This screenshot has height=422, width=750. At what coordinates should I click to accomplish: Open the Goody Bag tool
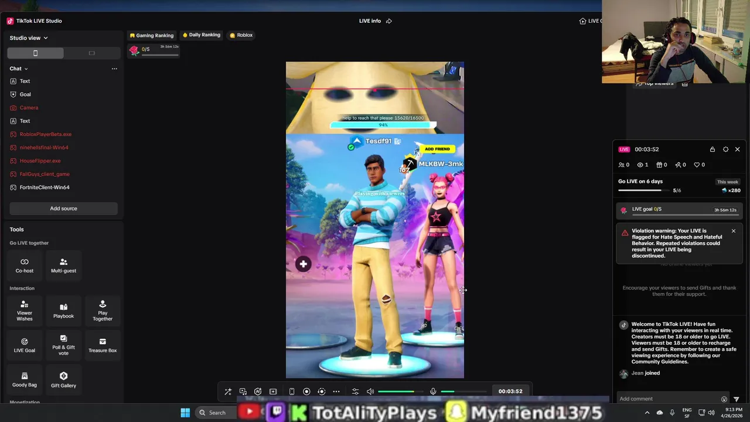25,380
